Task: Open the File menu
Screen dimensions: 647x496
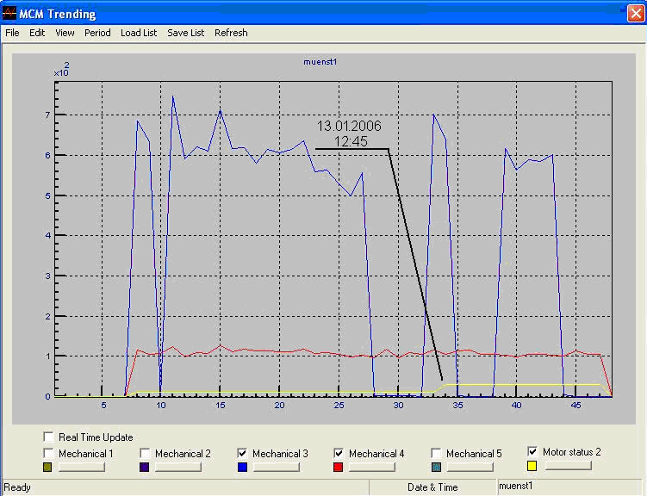Action: tap(12, 33)
